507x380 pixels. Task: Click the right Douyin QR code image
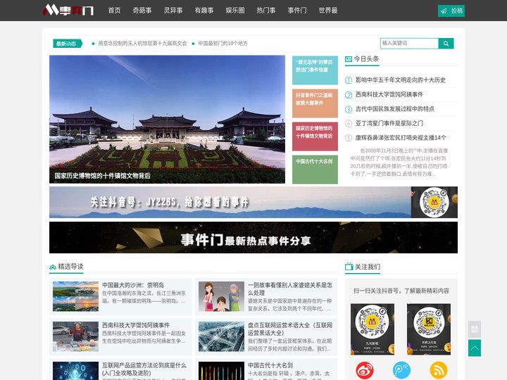click(x=429, y=329)
